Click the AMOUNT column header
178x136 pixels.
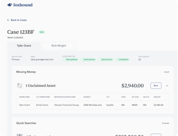coord(157,97)
